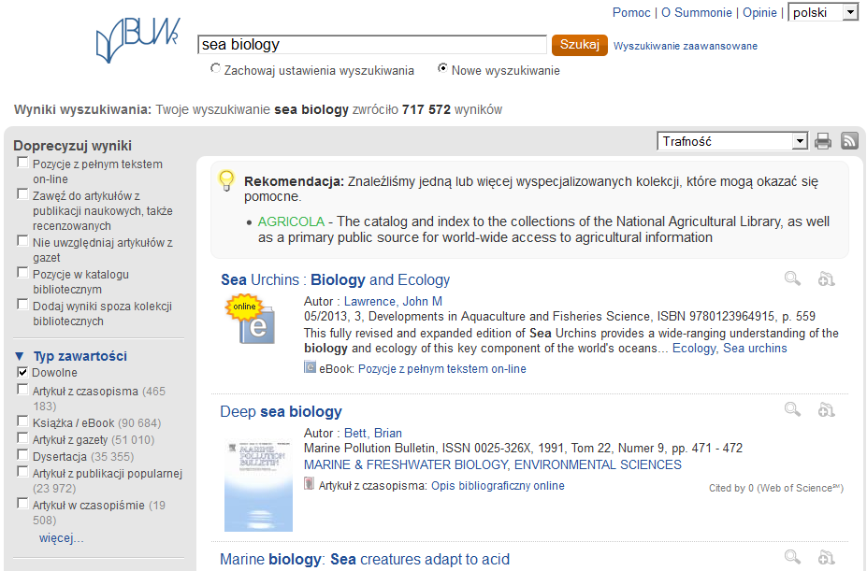Screen dimensions: 867x571
Task: Enable 'Pozycje z pełnym tekstem on-line' checkbox
Action: point(22,164)
